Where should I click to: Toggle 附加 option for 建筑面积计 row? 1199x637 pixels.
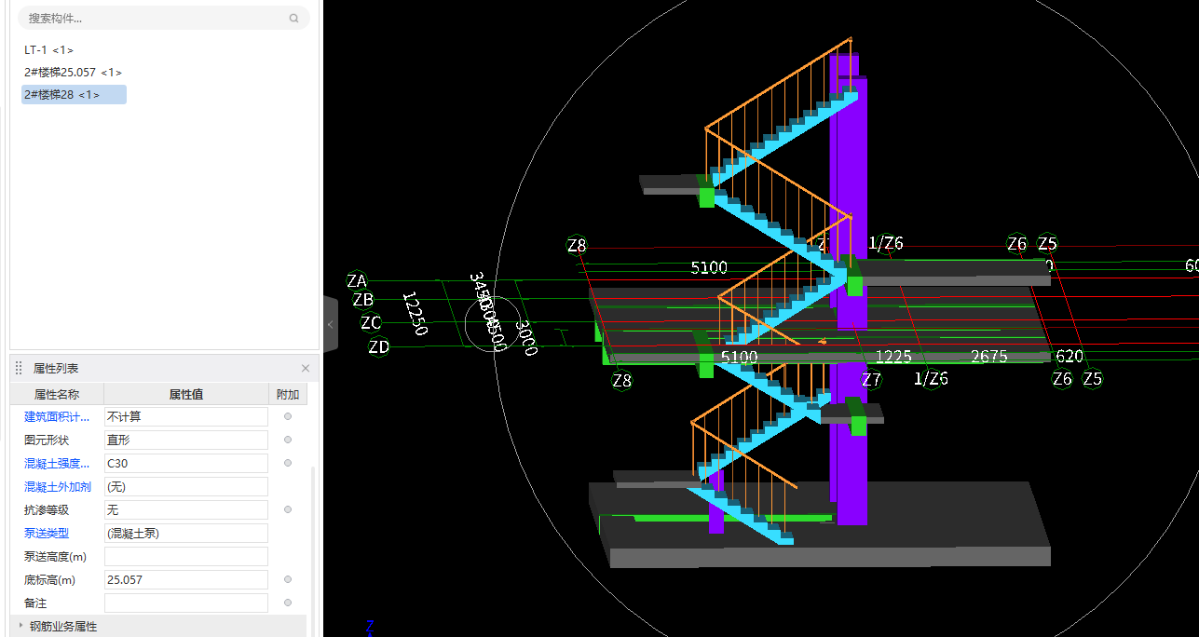[288, 416]
